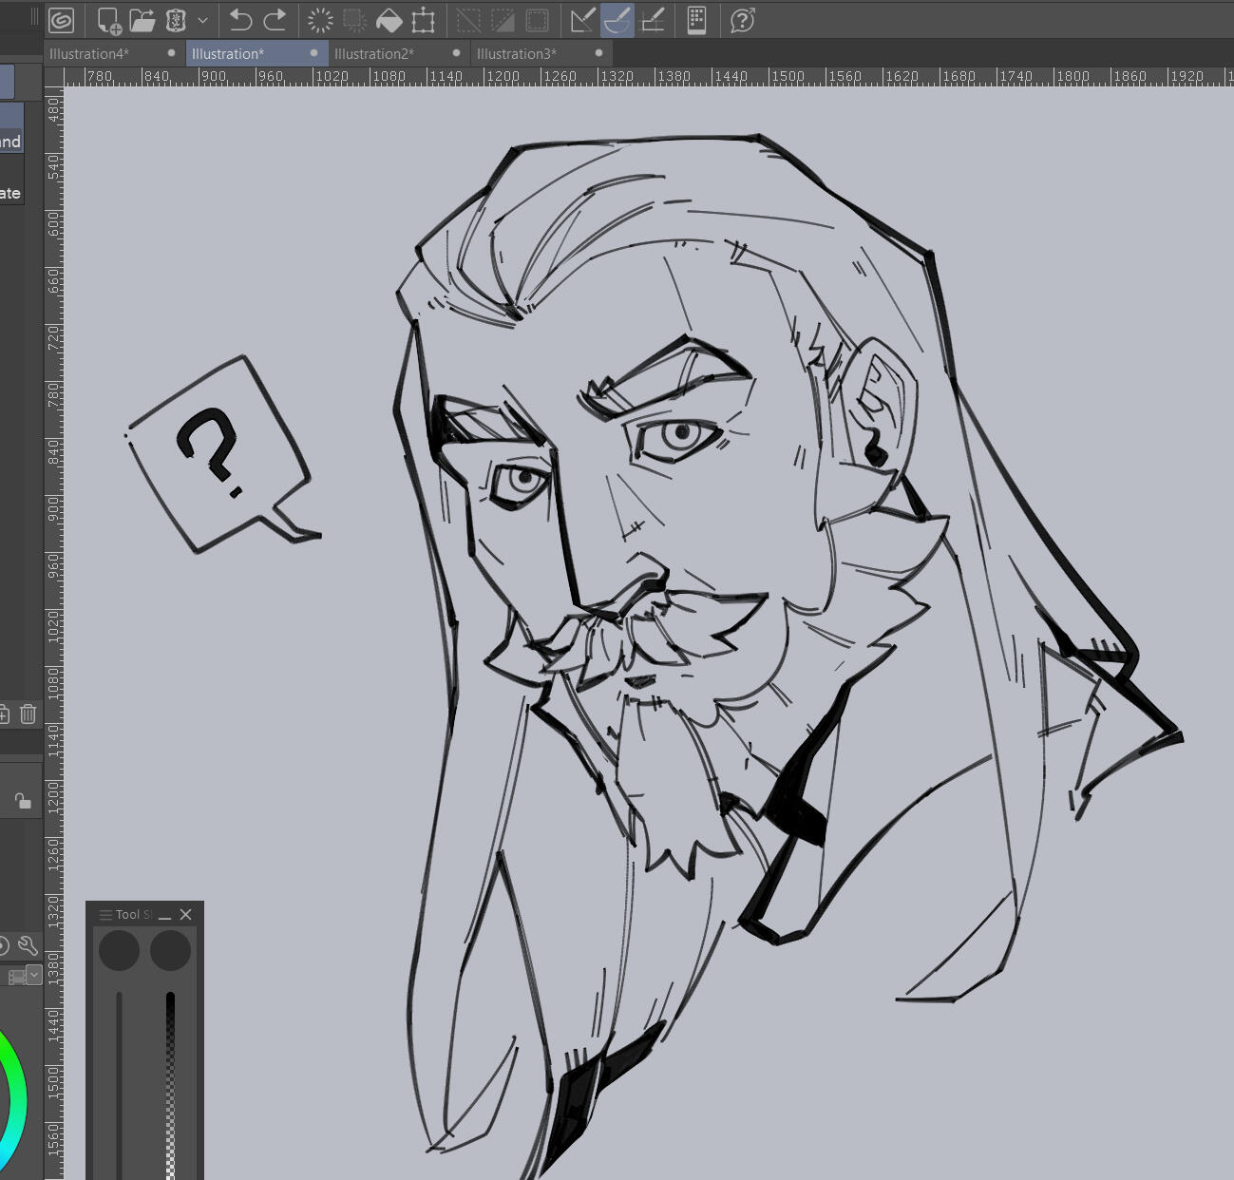Click the Open file folder icon
The height and width of the screenshot is (1180, 1234).
pos(142,20)
